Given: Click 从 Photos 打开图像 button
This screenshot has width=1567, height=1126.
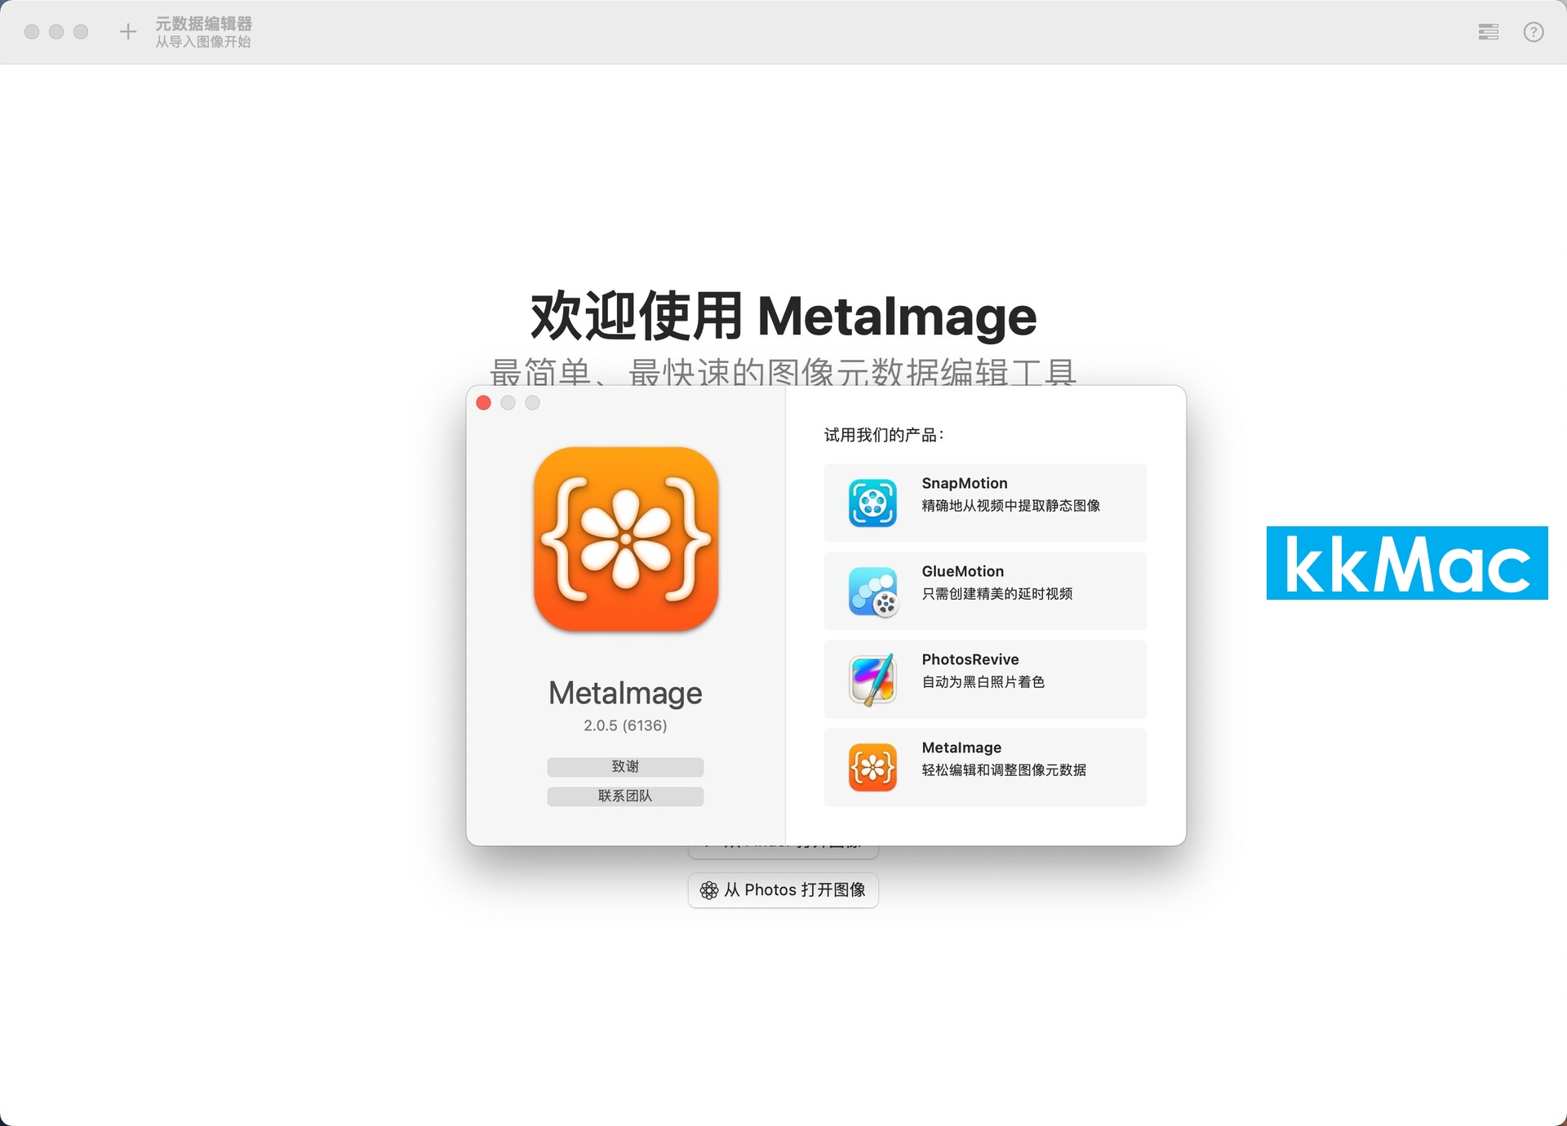Looking at the screenshot, I should (x=783, y=890).
